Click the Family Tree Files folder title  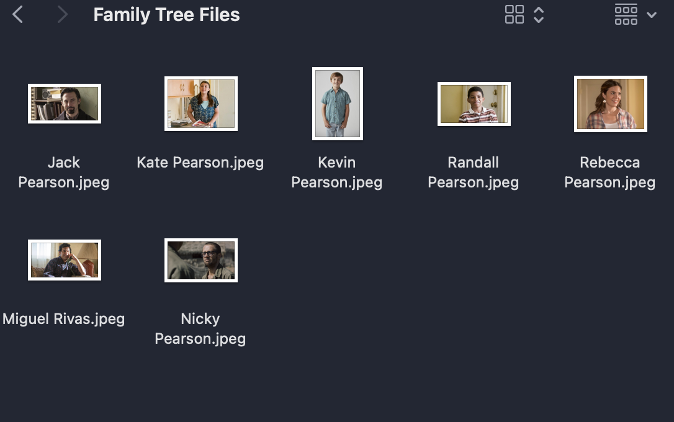point(166,15)
